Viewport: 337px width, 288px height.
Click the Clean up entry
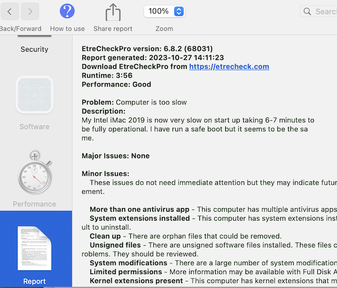[106, 236]
